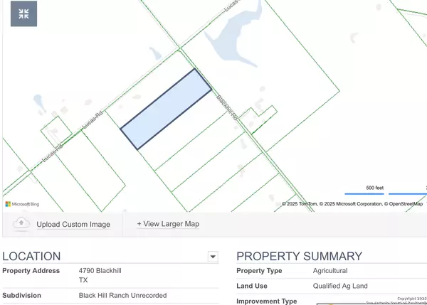Click the 500 feet scale bar

point(374,191)
